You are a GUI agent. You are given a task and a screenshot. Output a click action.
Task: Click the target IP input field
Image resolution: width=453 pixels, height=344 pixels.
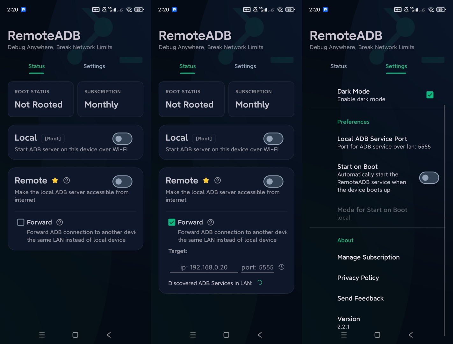click(x=204, y=267)
